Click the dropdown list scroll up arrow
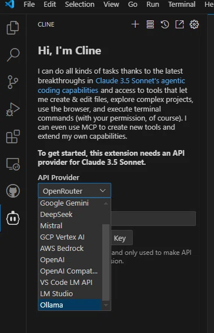The height and width of the screenshot is (333, 214). point(106,204)
